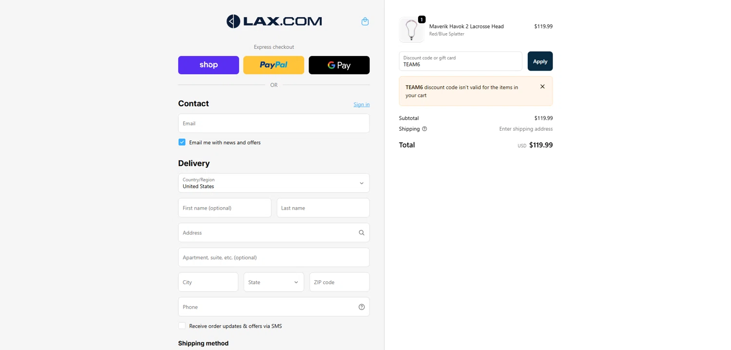Expand the State dropdown

274,282
